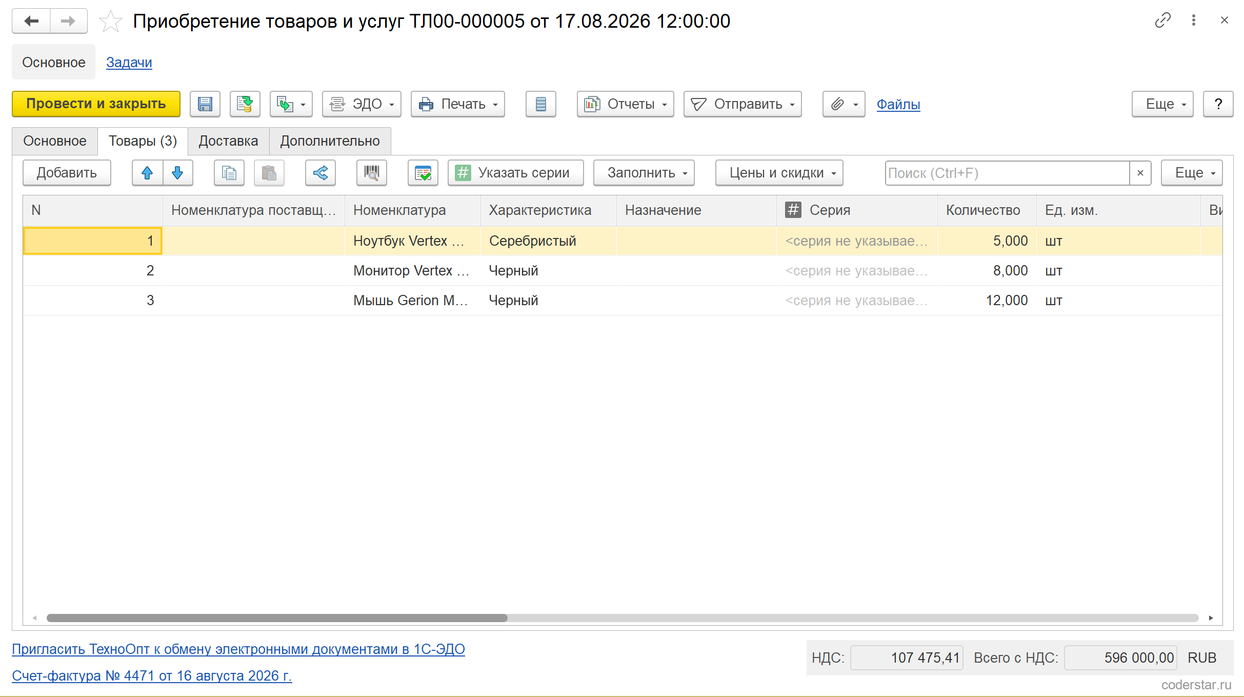Click Провести и закрыть button
This screenshot has height=697, width=1244.
pos(96,104)
